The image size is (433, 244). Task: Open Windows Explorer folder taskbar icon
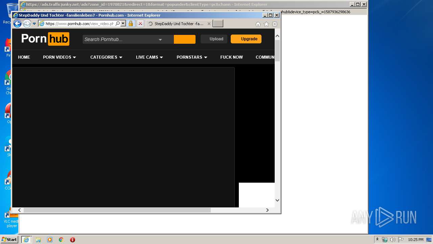(x=38, y=240)
